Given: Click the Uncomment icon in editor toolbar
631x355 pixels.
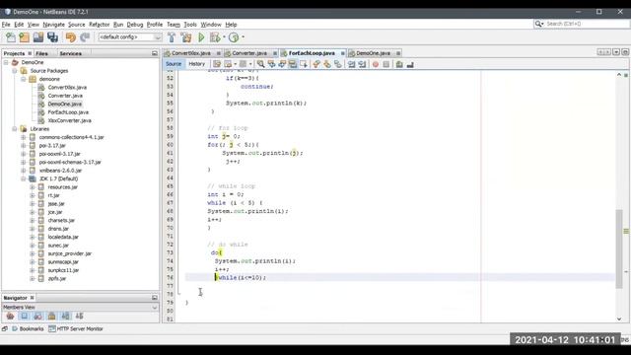Looking at the screenshot, I should pyautogui.click(x=410, y=64).
